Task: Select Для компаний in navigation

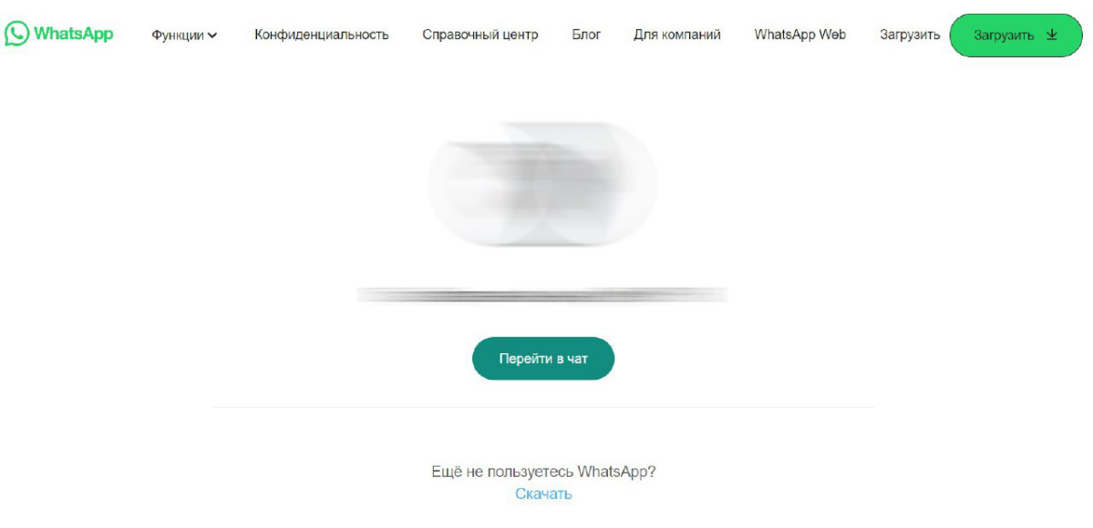Action: [x=676, y=35]
